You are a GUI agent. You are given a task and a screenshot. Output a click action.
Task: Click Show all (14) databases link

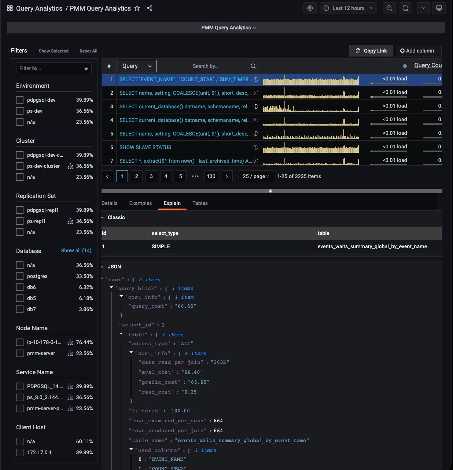[76, 250]
